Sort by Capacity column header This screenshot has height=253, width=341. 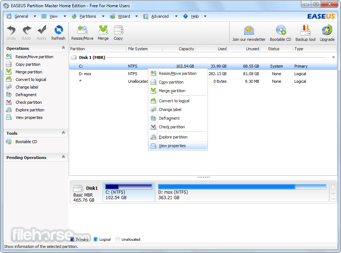179,49
